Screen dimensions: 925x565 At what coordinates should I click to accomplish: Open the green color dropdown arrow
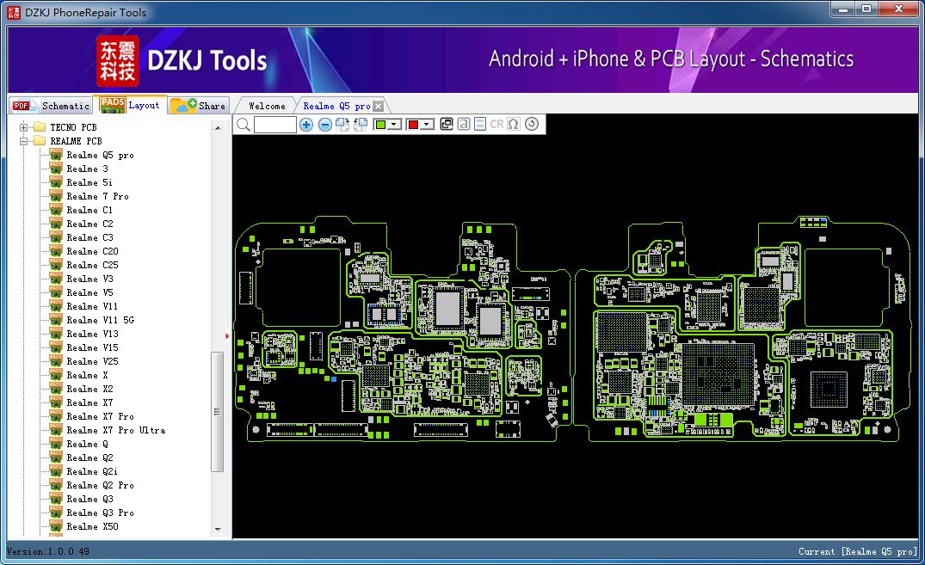pyautogui.click(x=394, y=125)
